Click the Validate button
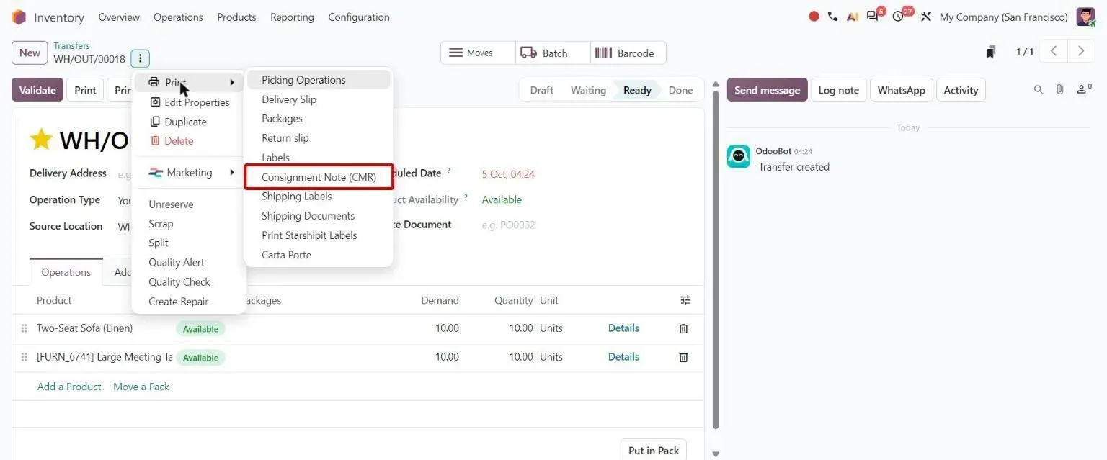This screenshot has height=460, width=1107. tap(37, 90)
